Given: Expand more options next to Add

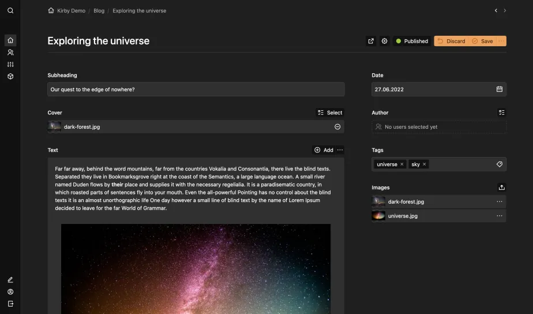Looking at the screenshot, I should pyautogui.click(x=340, y=150).
